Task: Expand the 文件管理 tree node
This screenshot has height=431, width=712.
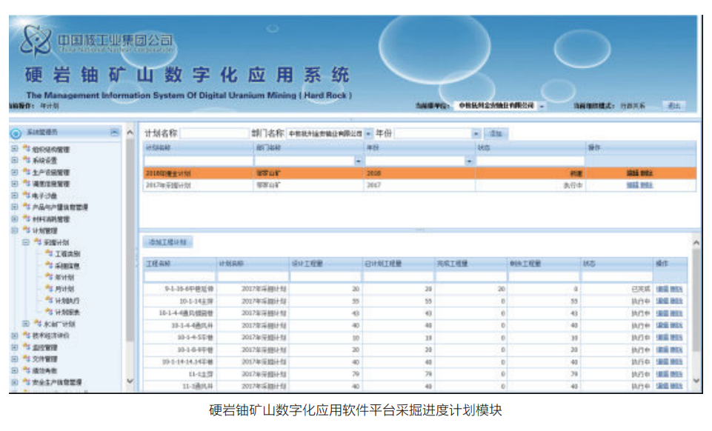Action: point(15,359)
